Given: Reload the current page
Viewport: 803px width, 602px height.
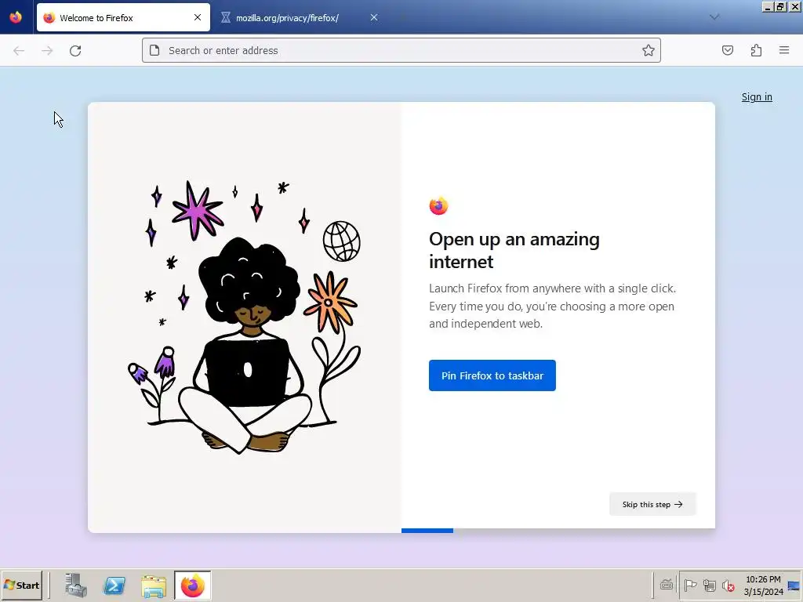Looking at the screenshot, I should click(75, 51).
